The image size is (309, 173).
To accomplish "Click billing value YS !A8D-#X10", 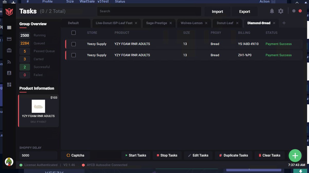I will [248, 44].
